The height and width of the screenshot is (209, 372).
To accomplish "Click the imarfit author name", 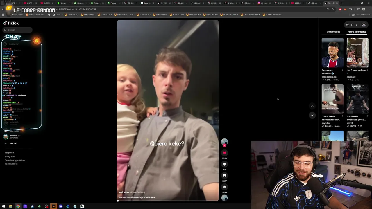I will 350,123.
